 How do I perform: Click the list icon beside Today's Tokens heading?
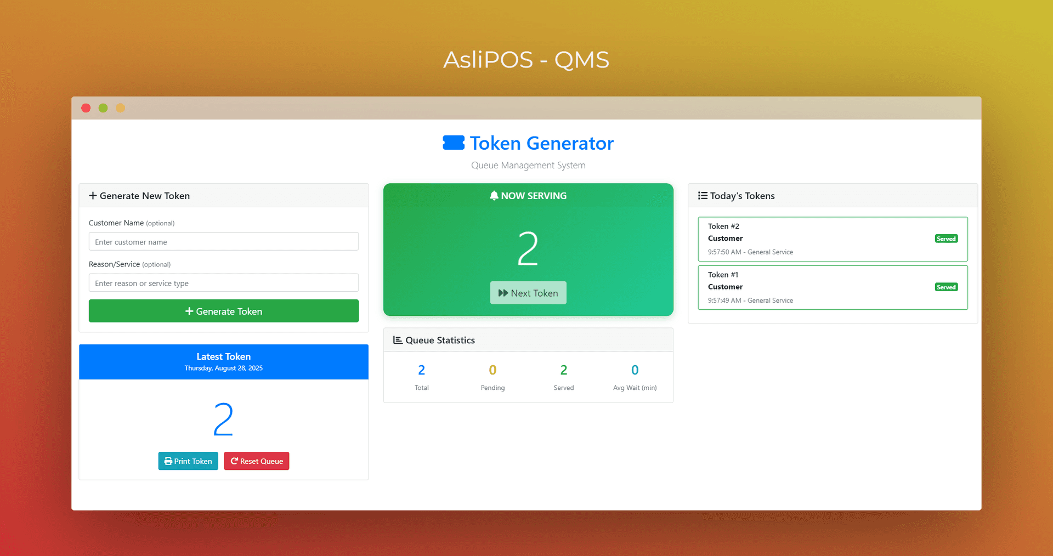click(x=703, y=195)
